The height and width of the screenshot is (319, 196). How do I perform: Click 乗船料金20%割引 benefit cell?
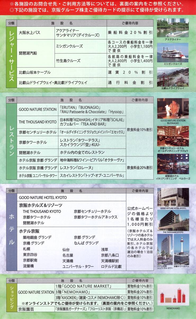point(130,33)
